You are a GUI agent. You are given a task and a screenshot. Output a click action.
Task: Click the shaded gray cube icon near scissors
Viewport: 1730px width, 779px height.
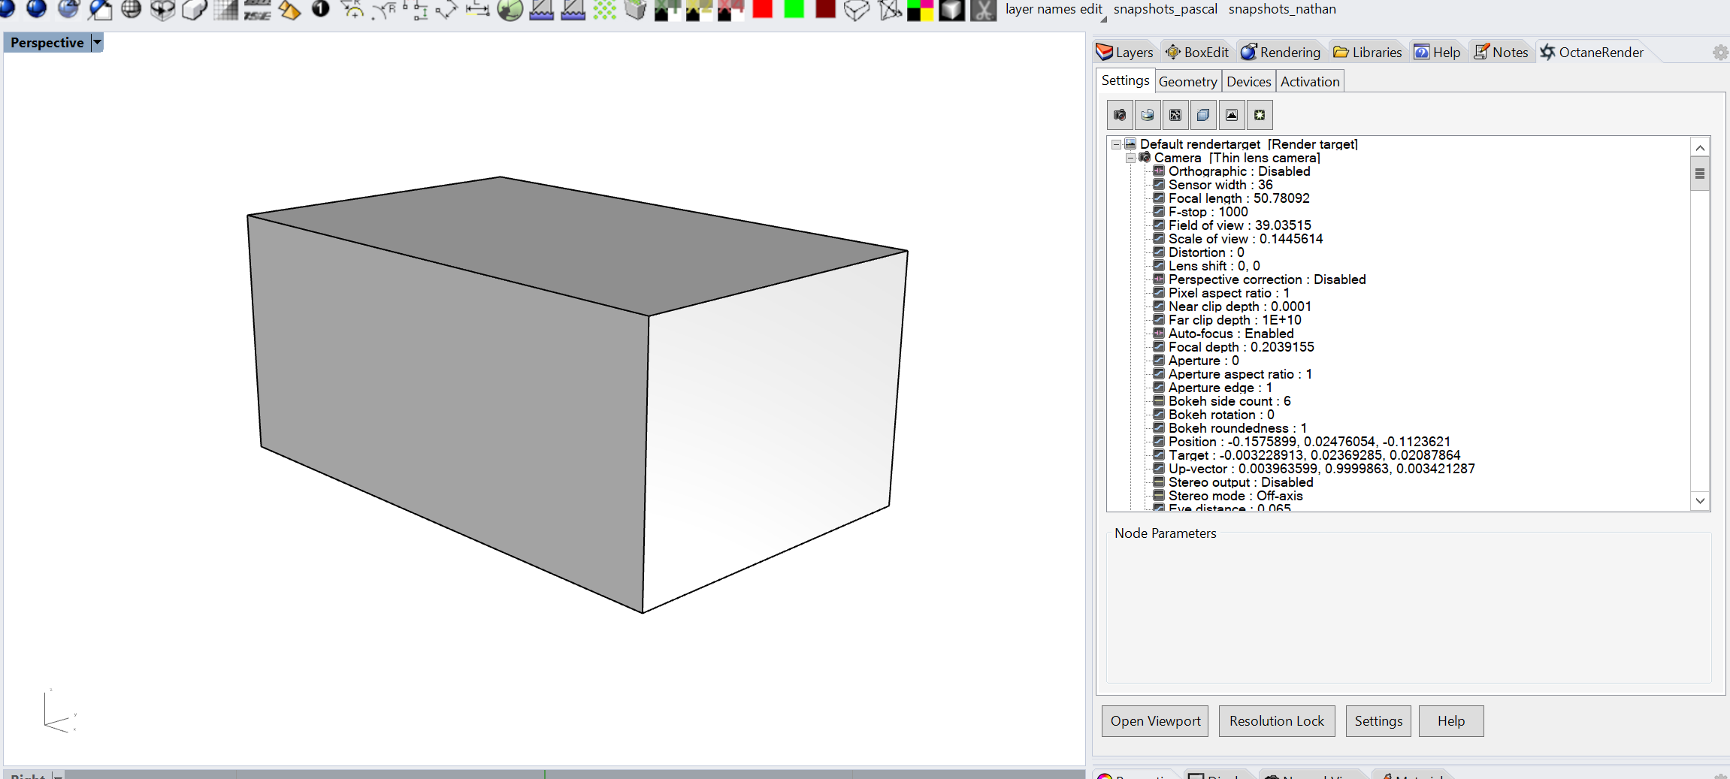click(x=951, y=9)
